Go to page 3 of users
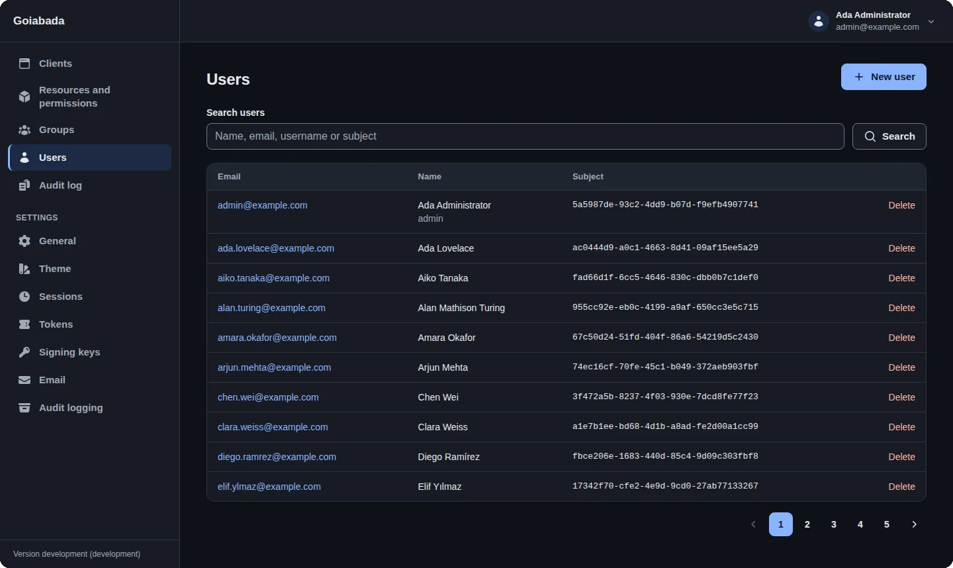This screenshot has height=568, width=953. click(x=834, y=524)
